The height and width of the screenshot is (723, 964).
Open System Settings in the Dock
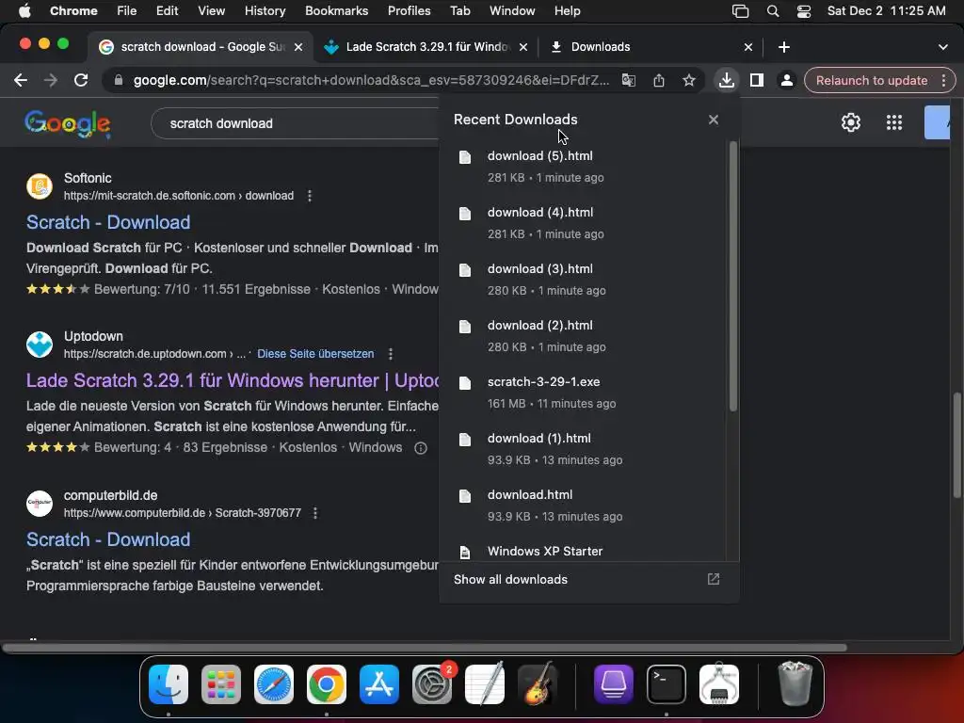point(431,684)
